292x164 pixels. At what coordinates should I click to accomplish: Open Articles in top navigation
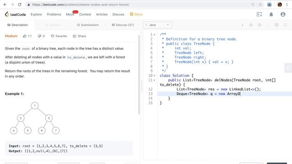(x=102, y=14)
